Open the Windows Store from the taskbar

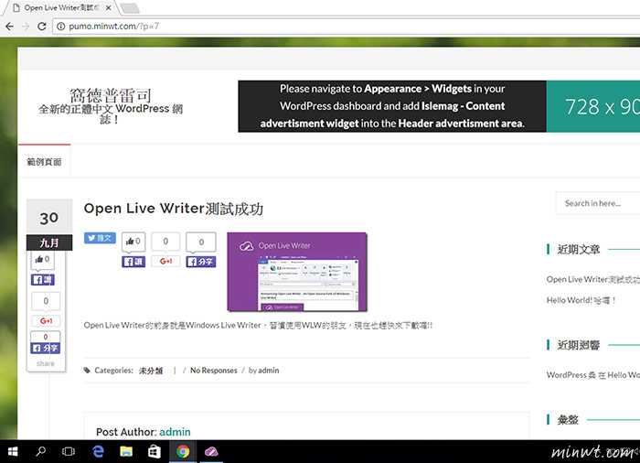(x=155, y=451)
